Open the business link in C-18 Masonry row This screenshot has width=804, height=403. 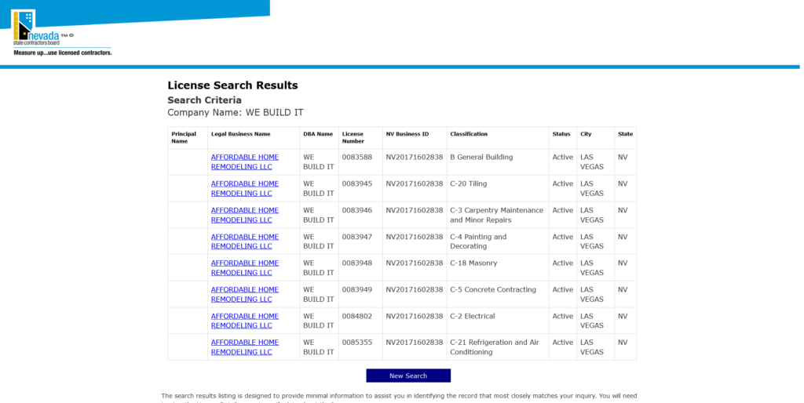click(x=244, y=268)
